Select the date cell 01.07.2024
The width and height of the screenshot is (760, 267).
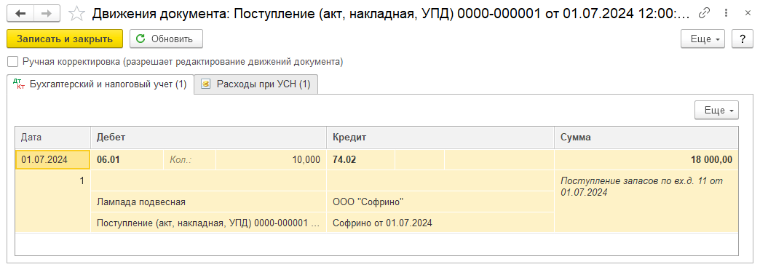pos(53,160)
